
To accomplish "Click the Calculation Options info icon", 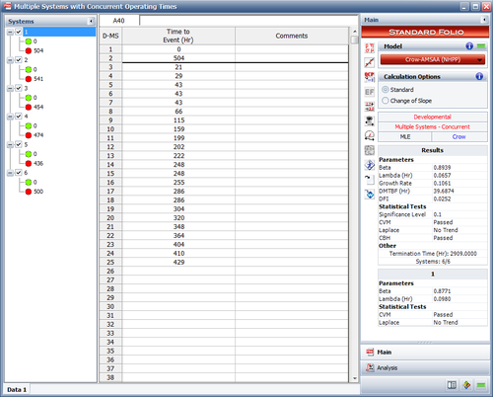I will [x=479, y=76].
